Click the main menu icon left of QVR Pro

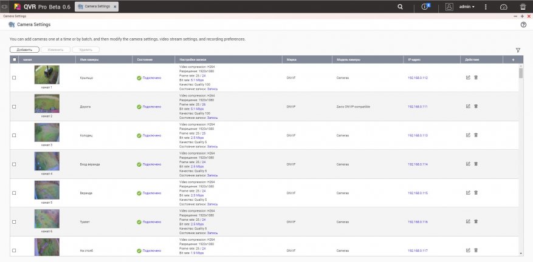[x=4, y=7]
